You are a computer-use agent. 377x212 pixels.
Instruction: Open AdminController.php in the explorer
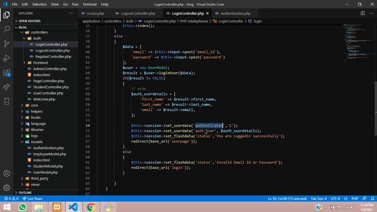[x=49, y=69]
